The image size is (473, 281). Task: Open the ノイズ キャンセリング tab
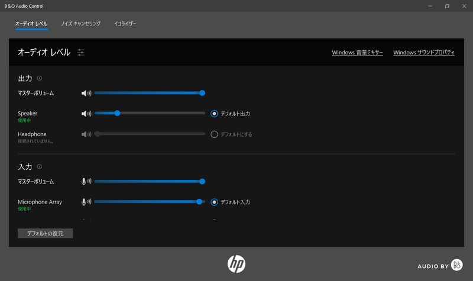point(80,24)
